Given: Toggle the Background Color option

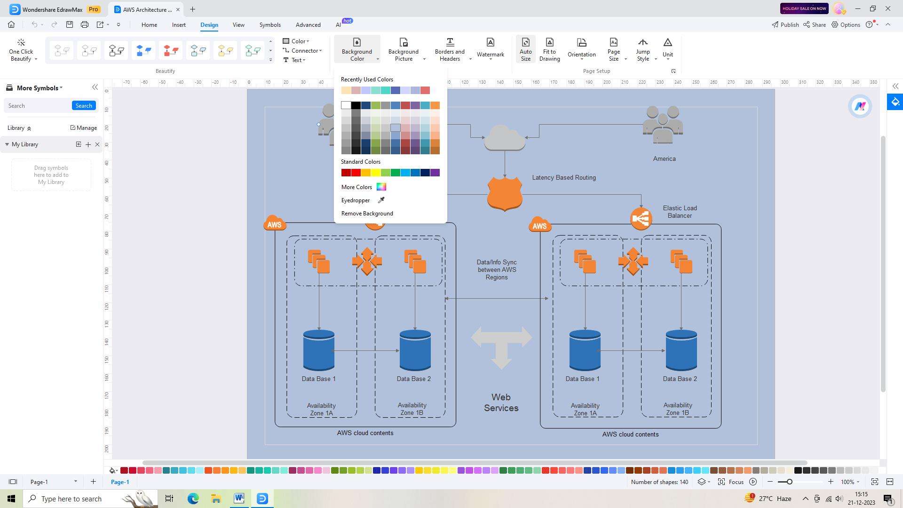Looking at the screenshot, I should (357, 49).
